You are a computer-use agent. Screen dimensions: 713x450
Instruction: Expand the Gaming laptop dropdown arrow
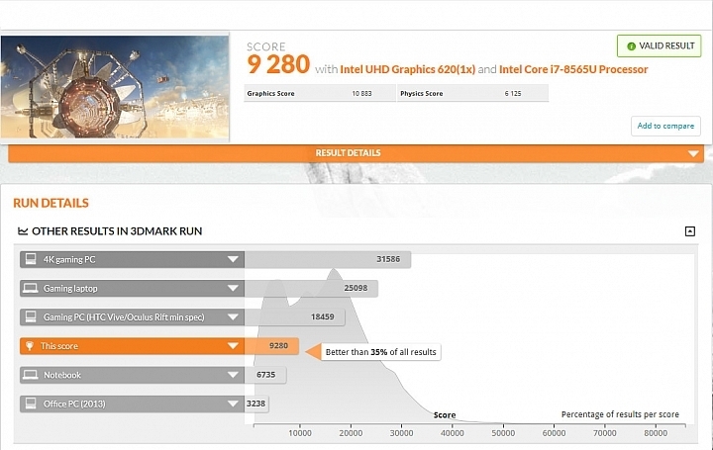pos(233,289)
